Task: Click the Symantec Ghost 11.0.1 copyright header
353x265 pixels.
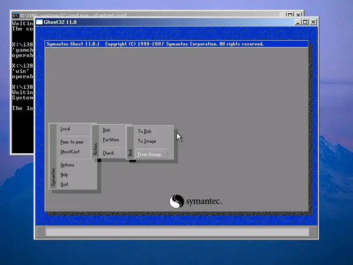Action: coord(176,44)
